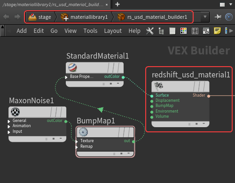Open the View menu
Image resolution: width=235 pixels, height=183 pixels.
pyautogui.click(x=70, y=31)
